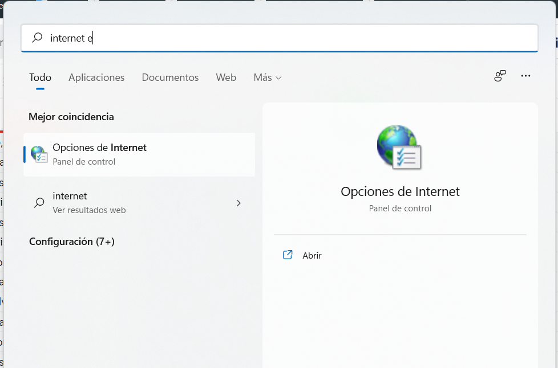Expand the internet web result arrow
Screen dimensions: 558x368
pyautogui.click(x=239, y=203)
